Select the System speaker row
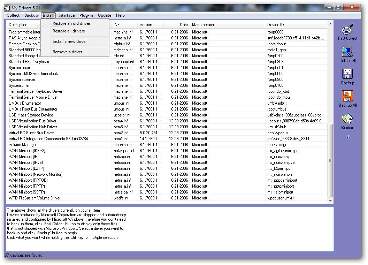 [x=167, y=79]
